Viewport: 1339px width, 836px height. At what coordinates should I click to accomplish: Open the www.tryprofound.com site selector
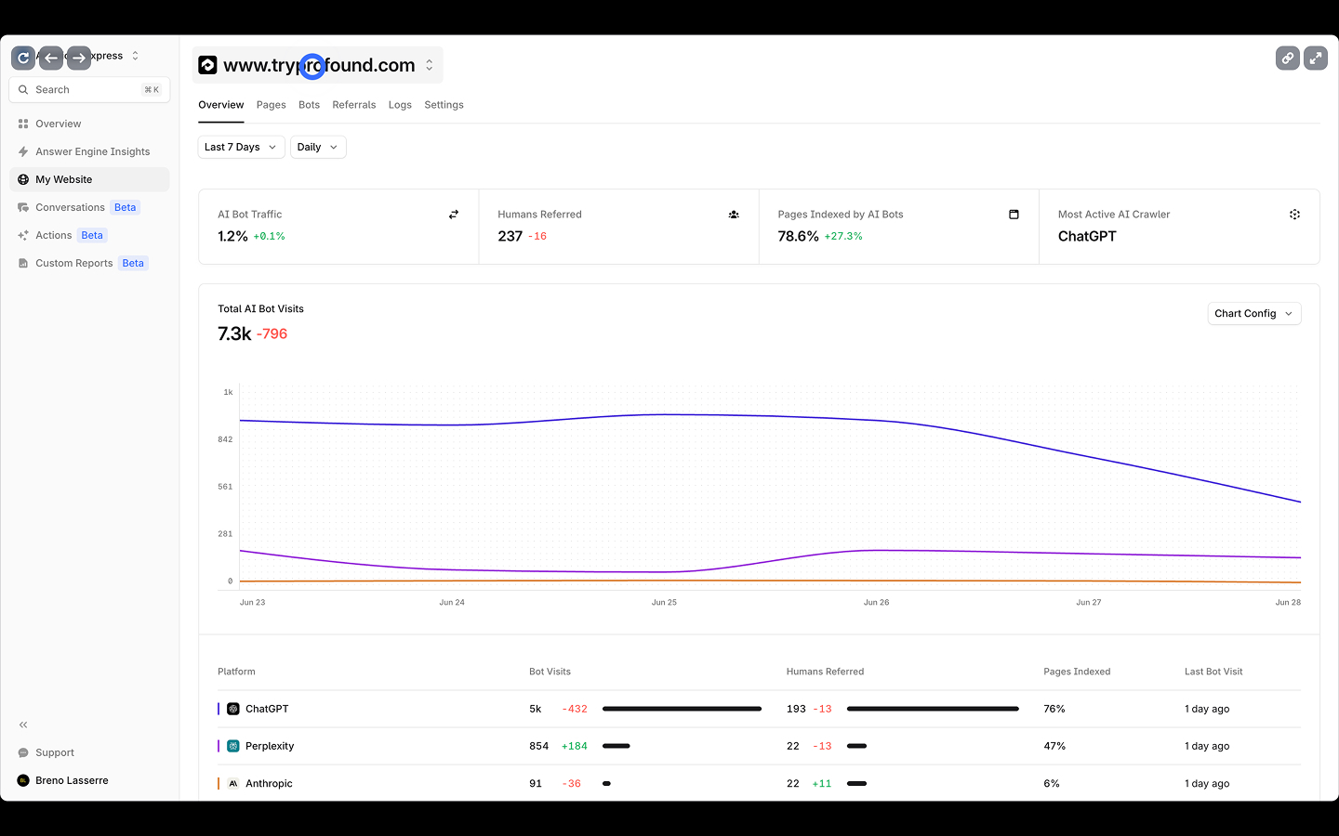317,65
